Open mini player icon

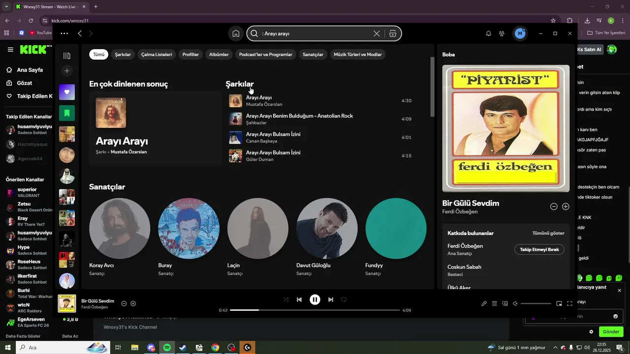[559, 303]
